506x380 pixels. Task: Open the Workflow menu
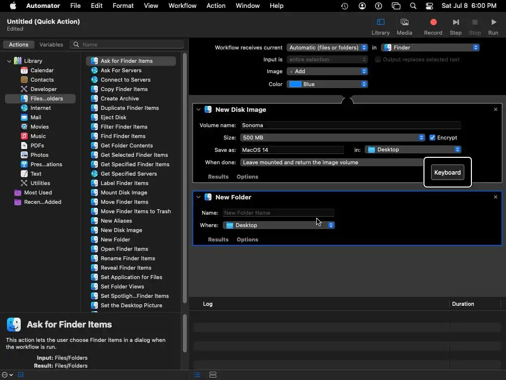[x=182, y=6]
